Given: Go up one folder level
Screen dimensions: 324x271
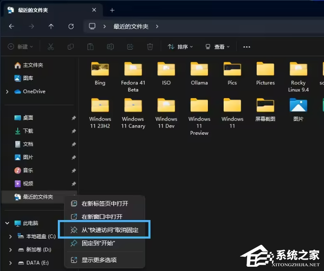Looking at the screenshot, I should (x=51, y=26).
